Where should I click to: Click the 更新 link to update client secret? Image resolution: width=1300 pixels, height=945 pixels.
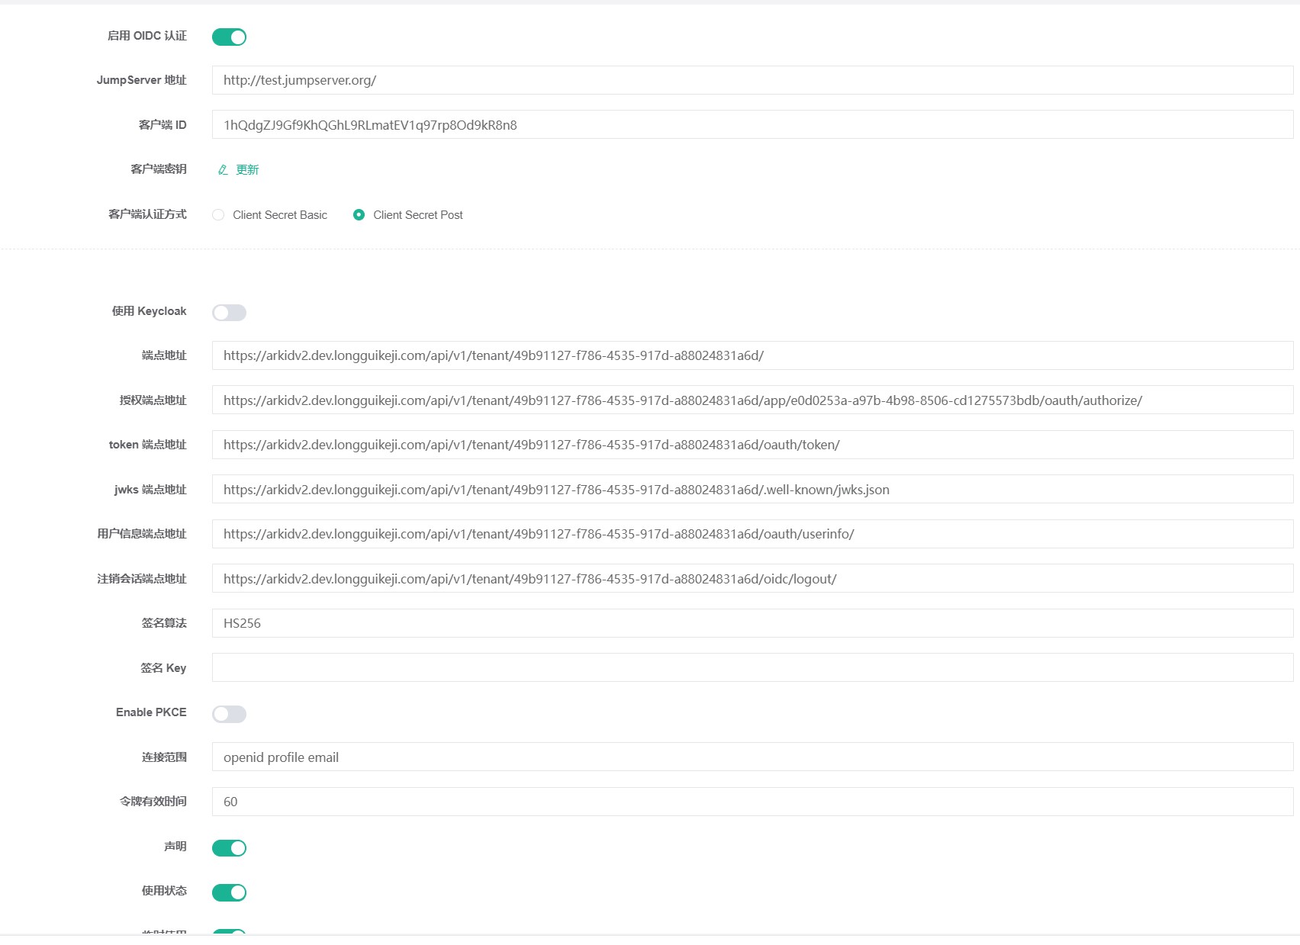(247, 169)
